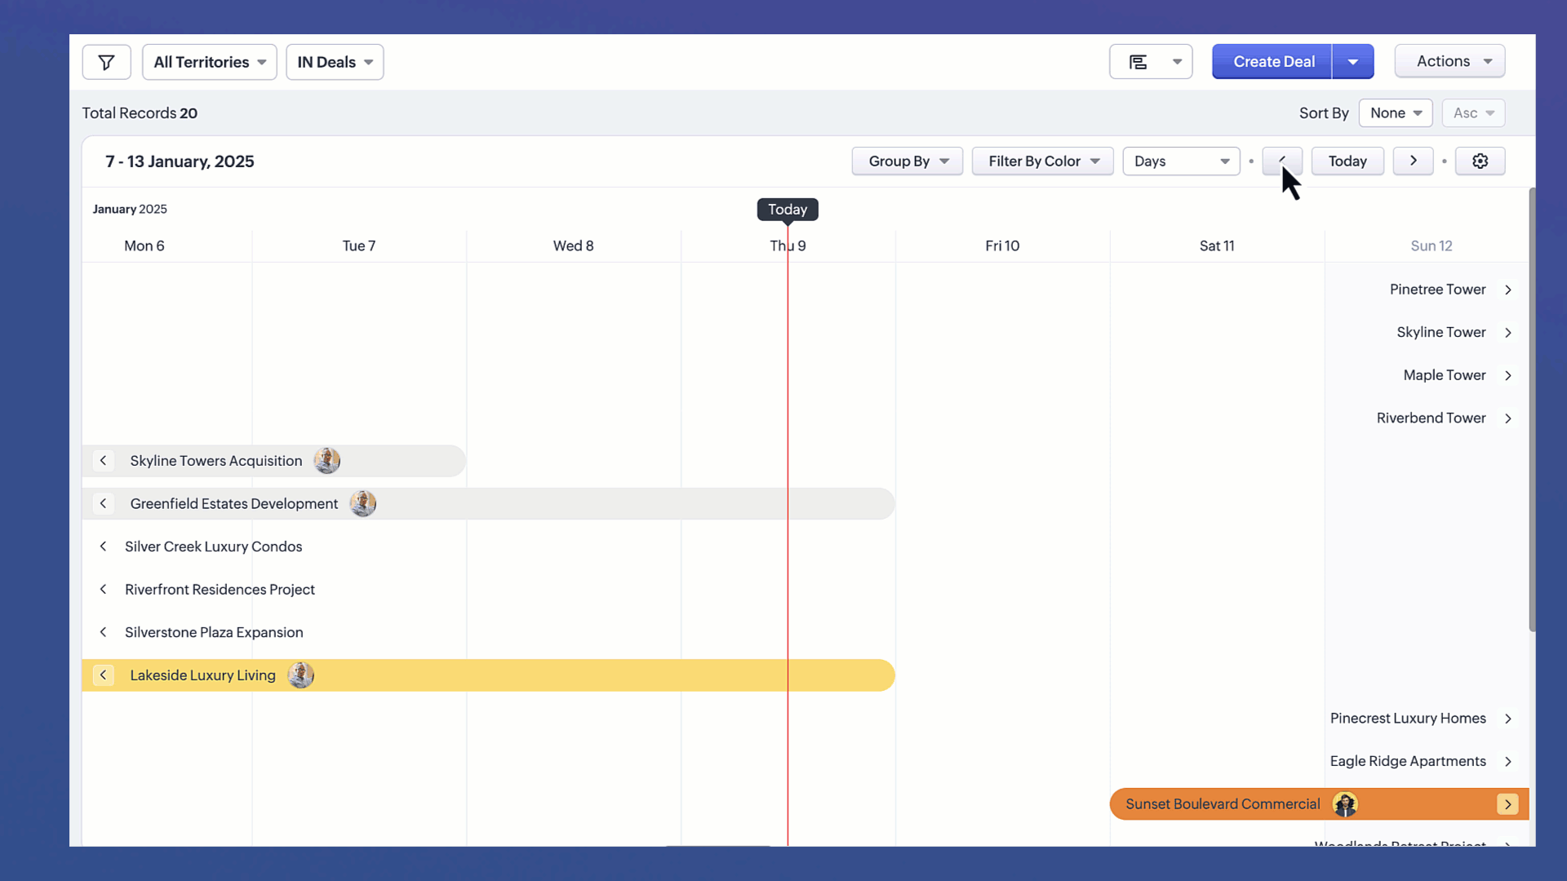Click the right arrow on the Sunset Boulevard Commercial bar
The image size is (1567, 881).
pyautogui.click(x=1507, y=804)
